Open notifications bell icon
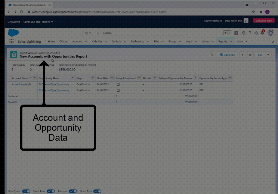278x194 pixels. click(262, 33)
